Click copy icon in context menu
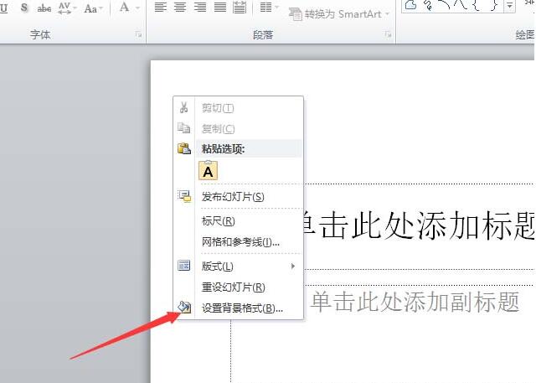536x383 pixels. click(184, 128)
